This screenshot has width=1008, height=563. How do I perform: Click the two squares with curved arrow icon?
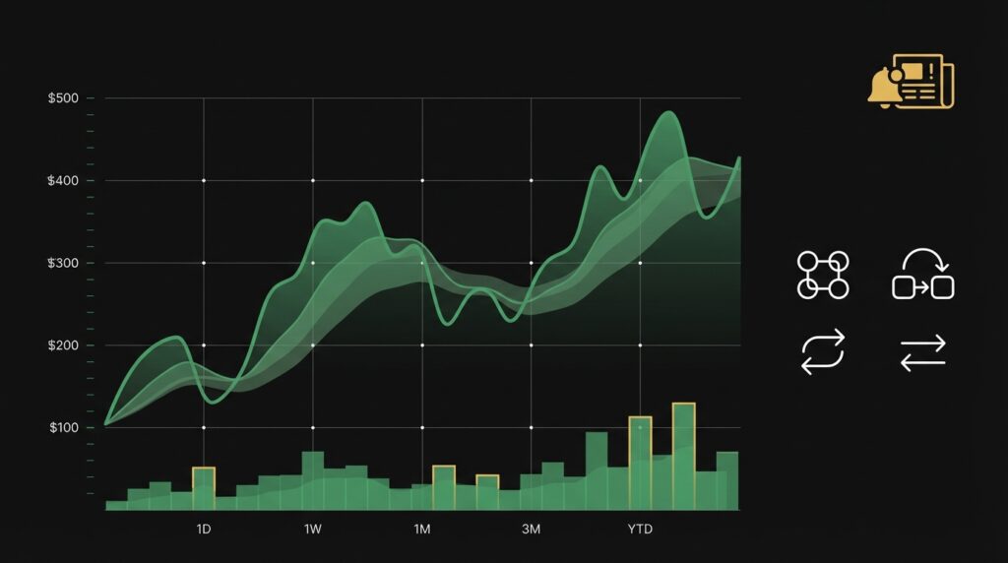click(922, 275)
